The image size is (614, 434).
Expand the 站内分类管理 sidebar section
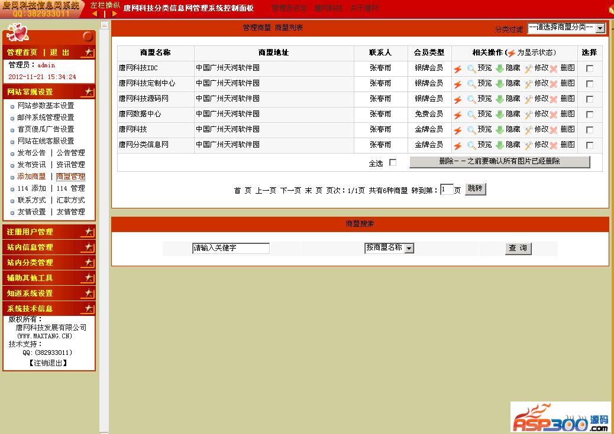pos(49,262)
